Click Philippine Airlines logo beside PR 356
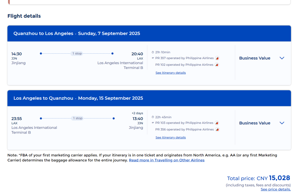 (x=217, y=129)
